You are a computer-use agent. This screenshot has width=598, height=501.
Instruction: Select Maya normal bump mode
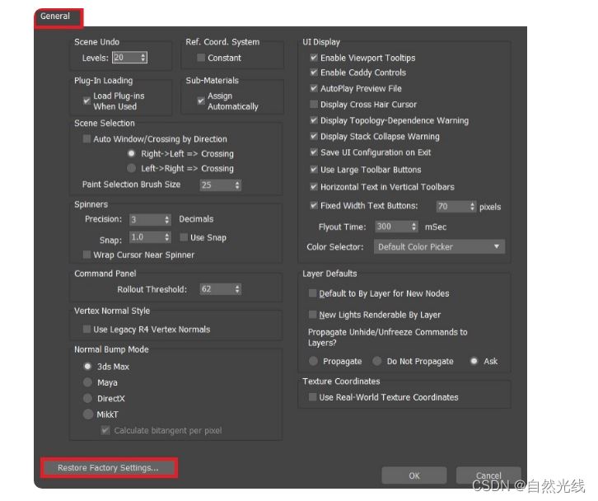click(x=88, y=382)
